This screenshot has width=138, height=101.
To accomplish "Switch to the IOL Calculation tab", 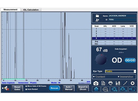I will click(31, 10).
